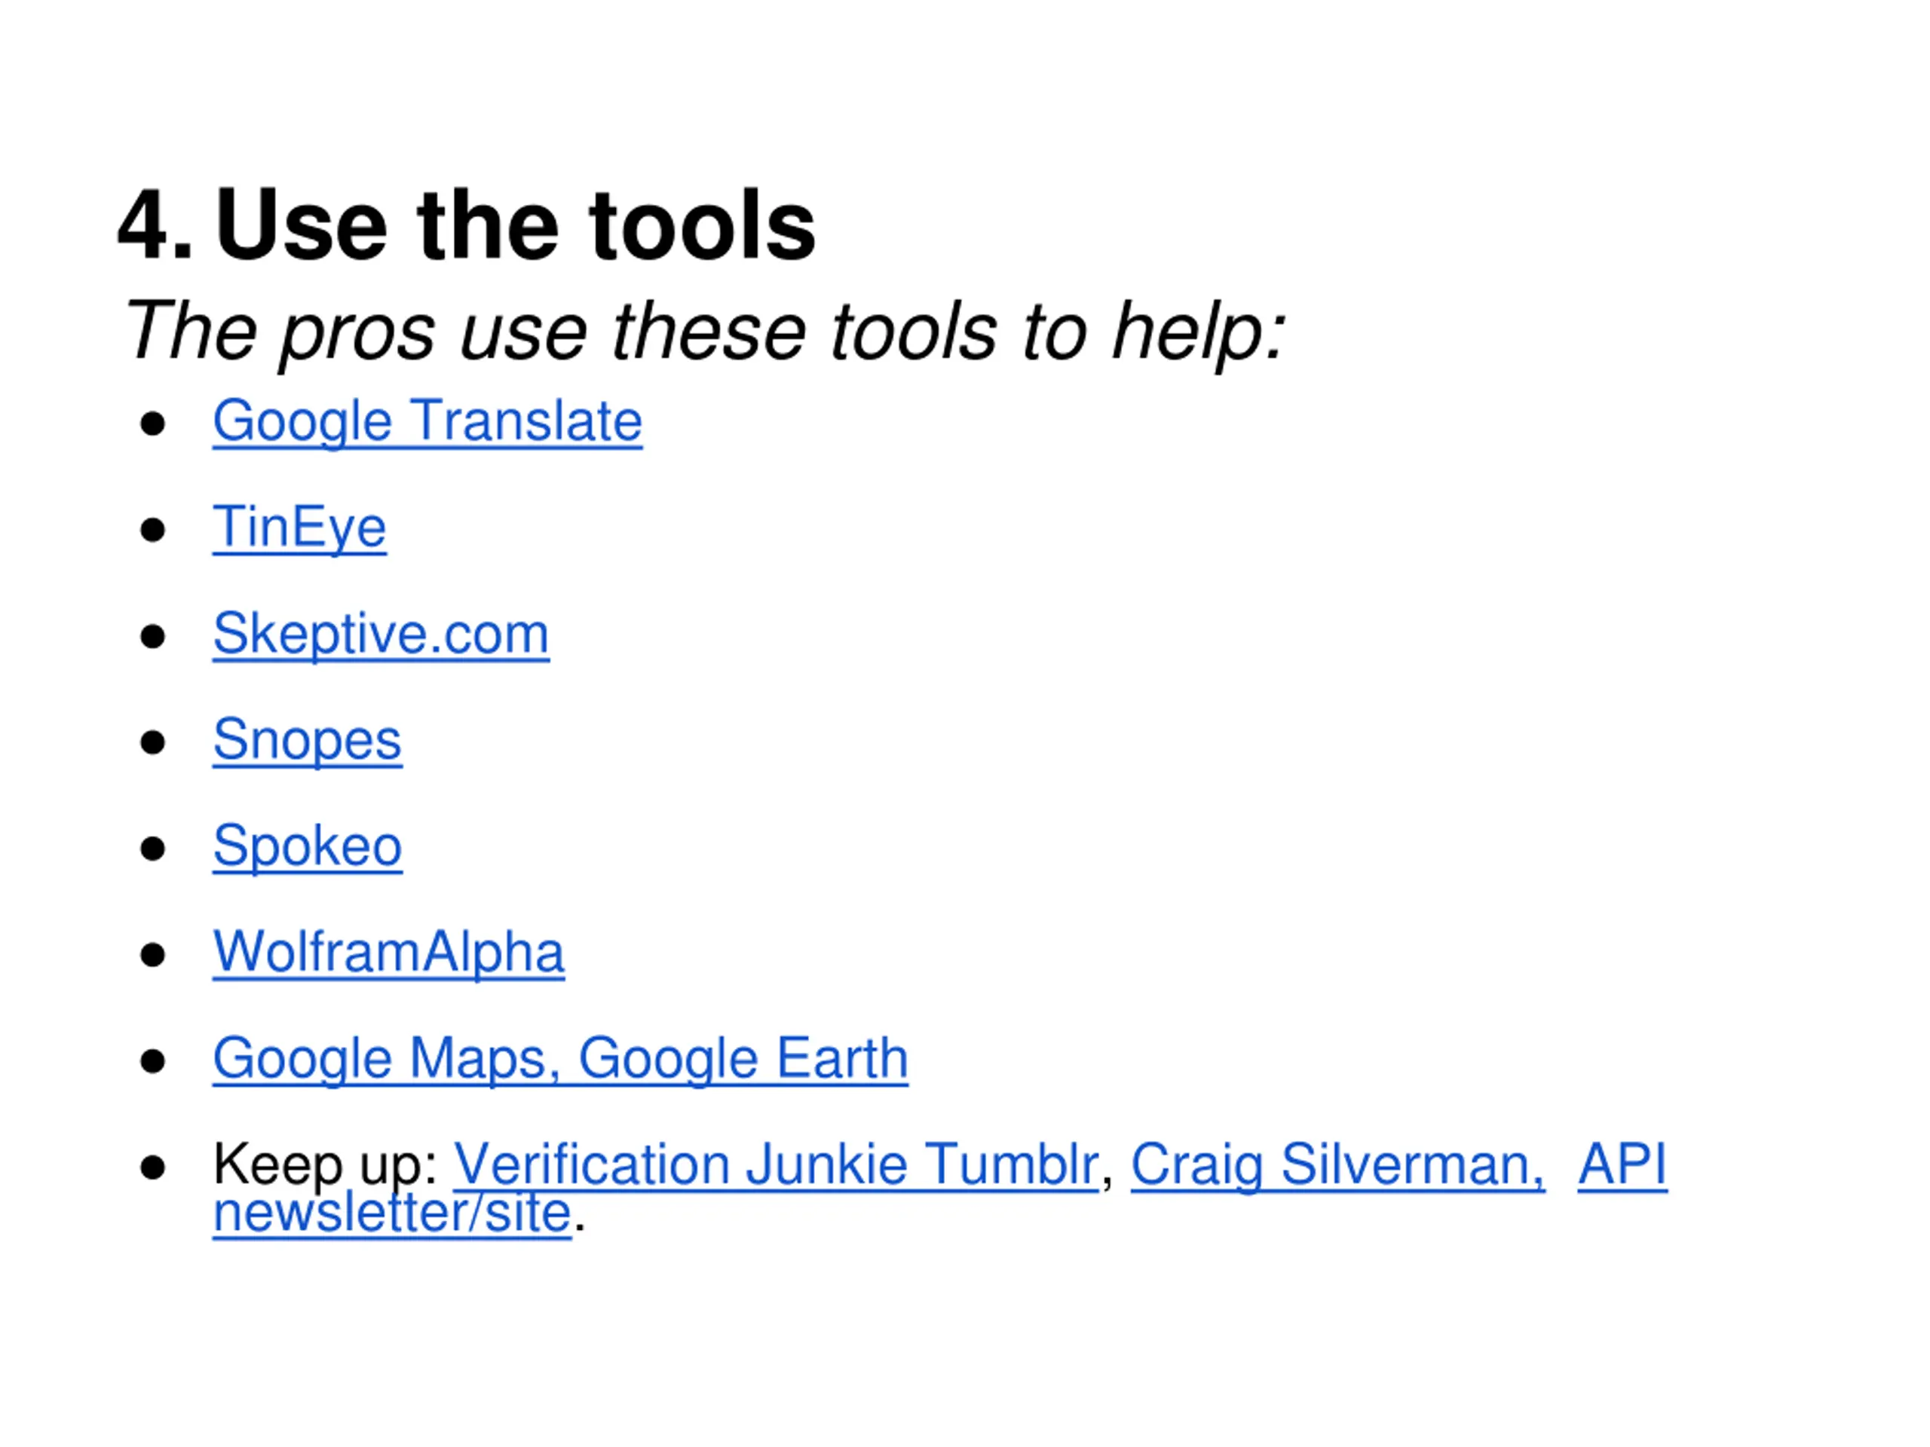1930x1447 pixels.
Task: Select the heading '4. Use the tools'
Action: (467, 225)
